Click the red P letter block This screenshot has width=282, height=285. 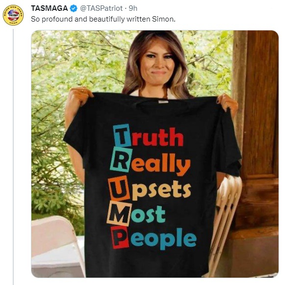click(x=120, y=237)
